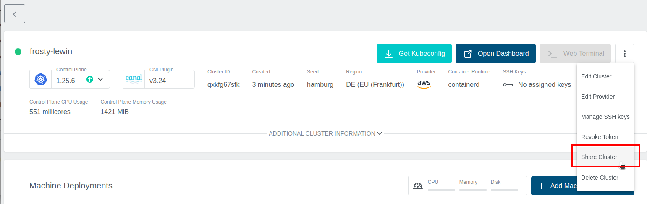Click the resource gauge icon in Machine Deployments

coord(417,186)
